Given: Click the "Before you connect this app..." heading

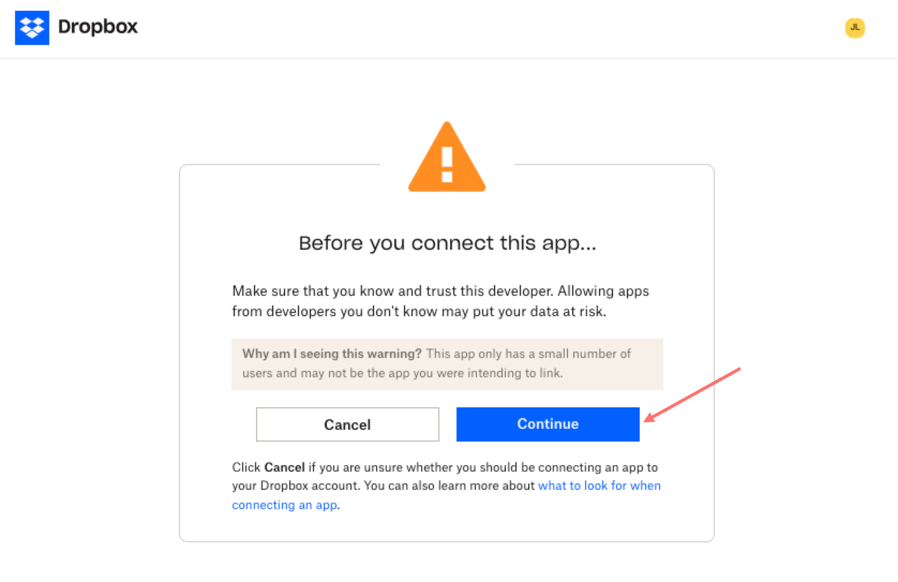Looking at the screenshot, I should tap(447, 243).
